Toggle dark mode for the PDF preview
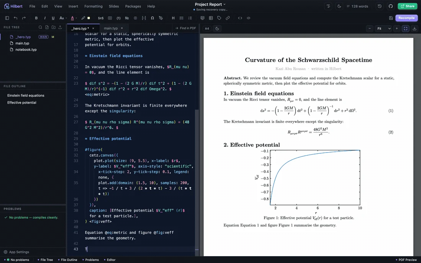 click(x=217, y=28)
